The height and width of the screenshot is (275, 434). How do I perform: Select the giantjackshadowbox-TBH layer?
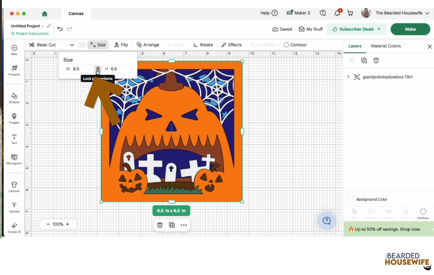pyautogui.click(x=387, y=77)
